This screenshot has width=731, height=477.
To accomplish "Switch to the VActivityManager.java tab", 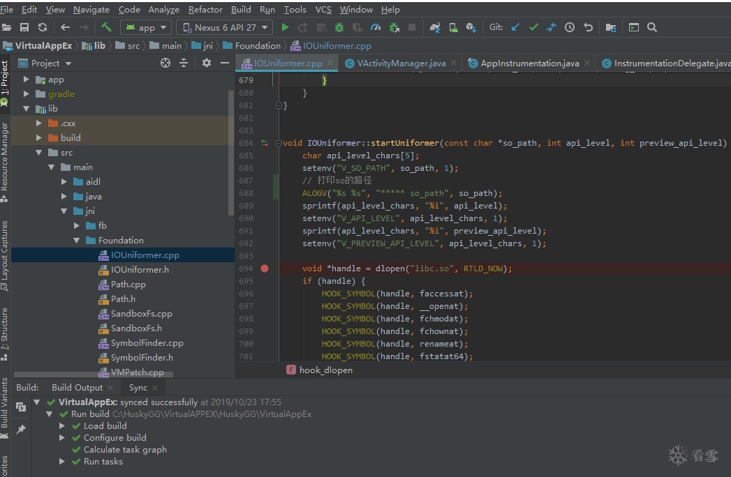I will [x=401, y=63].
